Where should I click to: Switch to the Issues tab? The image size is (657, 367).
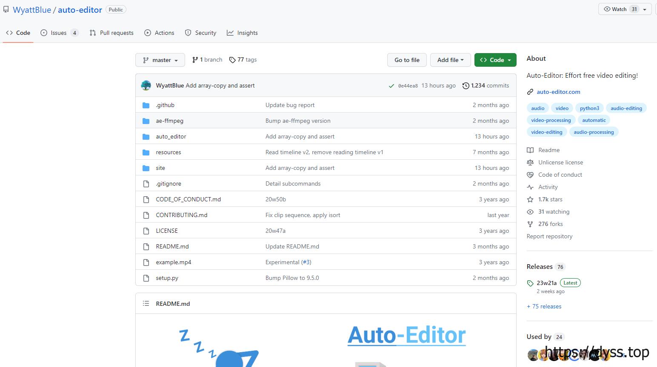pos(59,33)
